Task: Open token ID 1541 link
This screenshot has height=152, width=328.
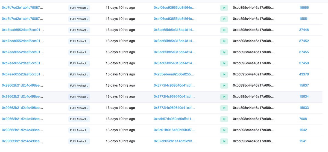Action: pyautogui.click(x=303, y=141)
